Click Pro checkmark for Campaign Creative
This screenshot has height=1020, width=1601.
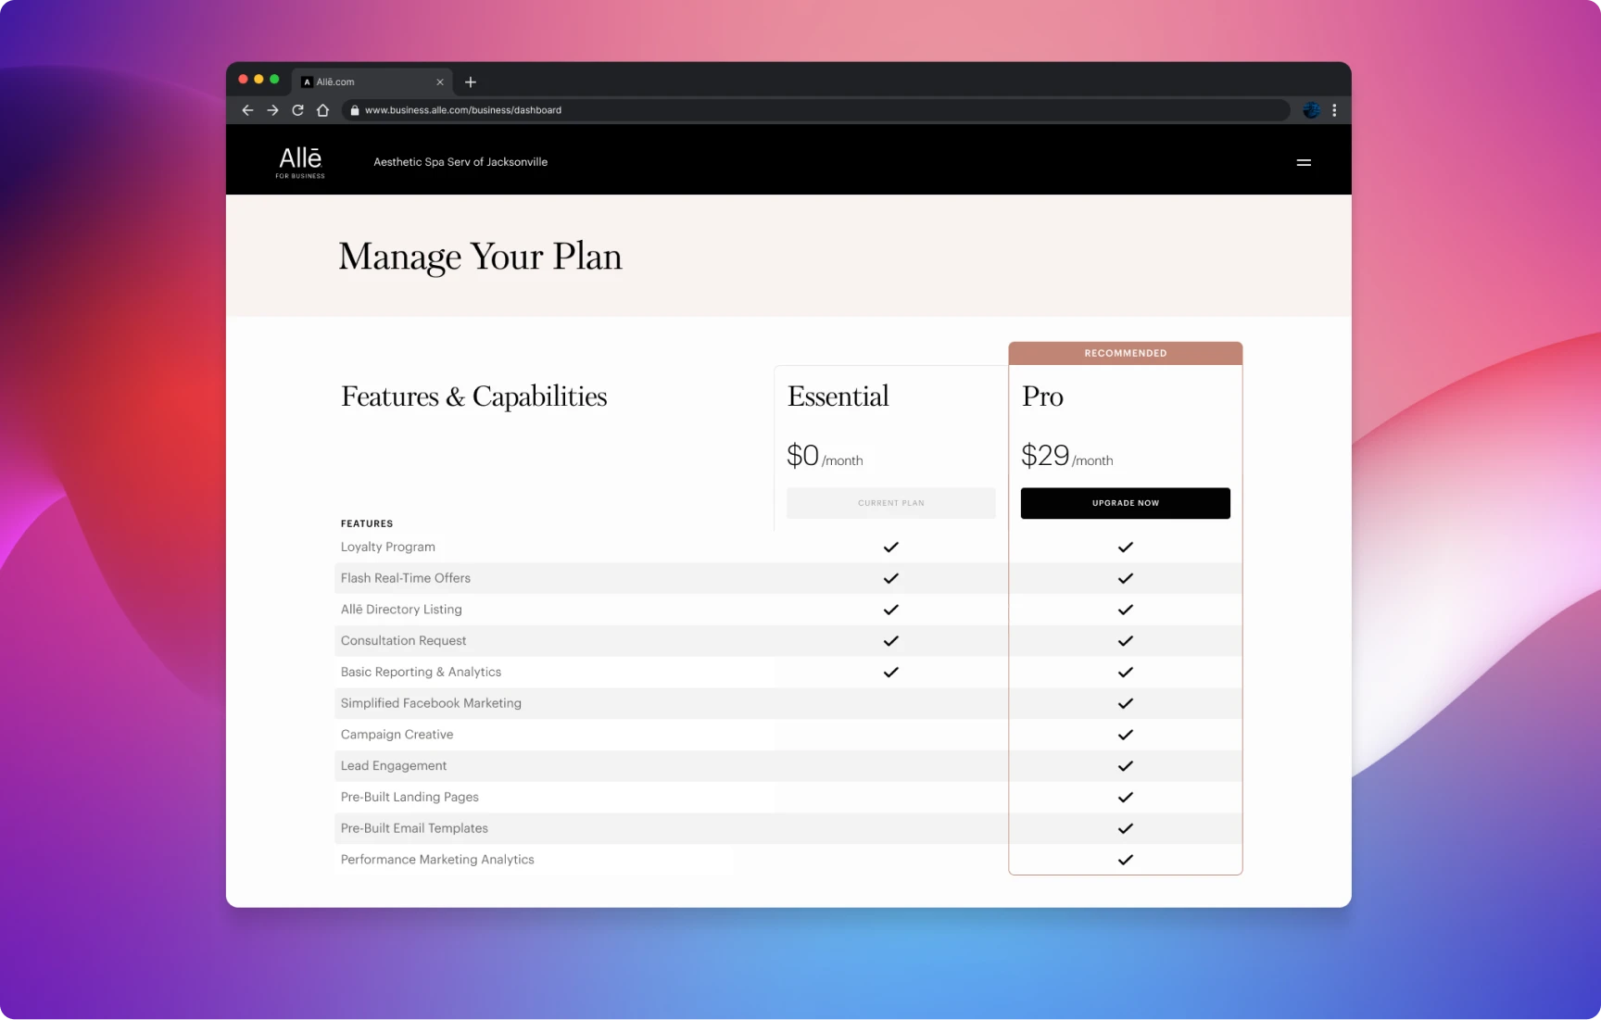point(1126,735)
